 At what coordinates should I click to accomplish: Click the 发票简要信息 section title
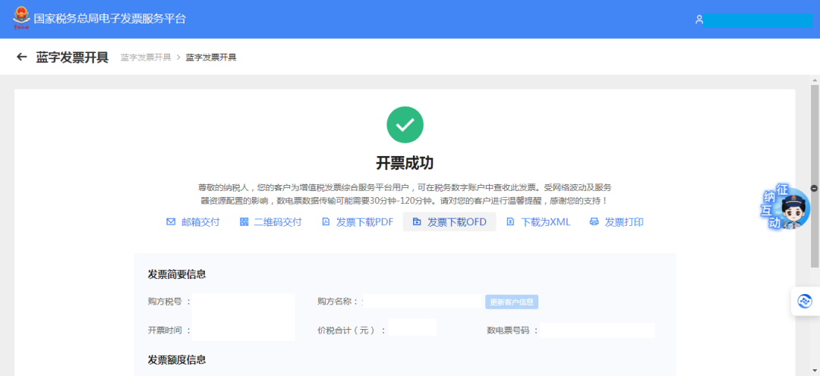click(177, 274)
